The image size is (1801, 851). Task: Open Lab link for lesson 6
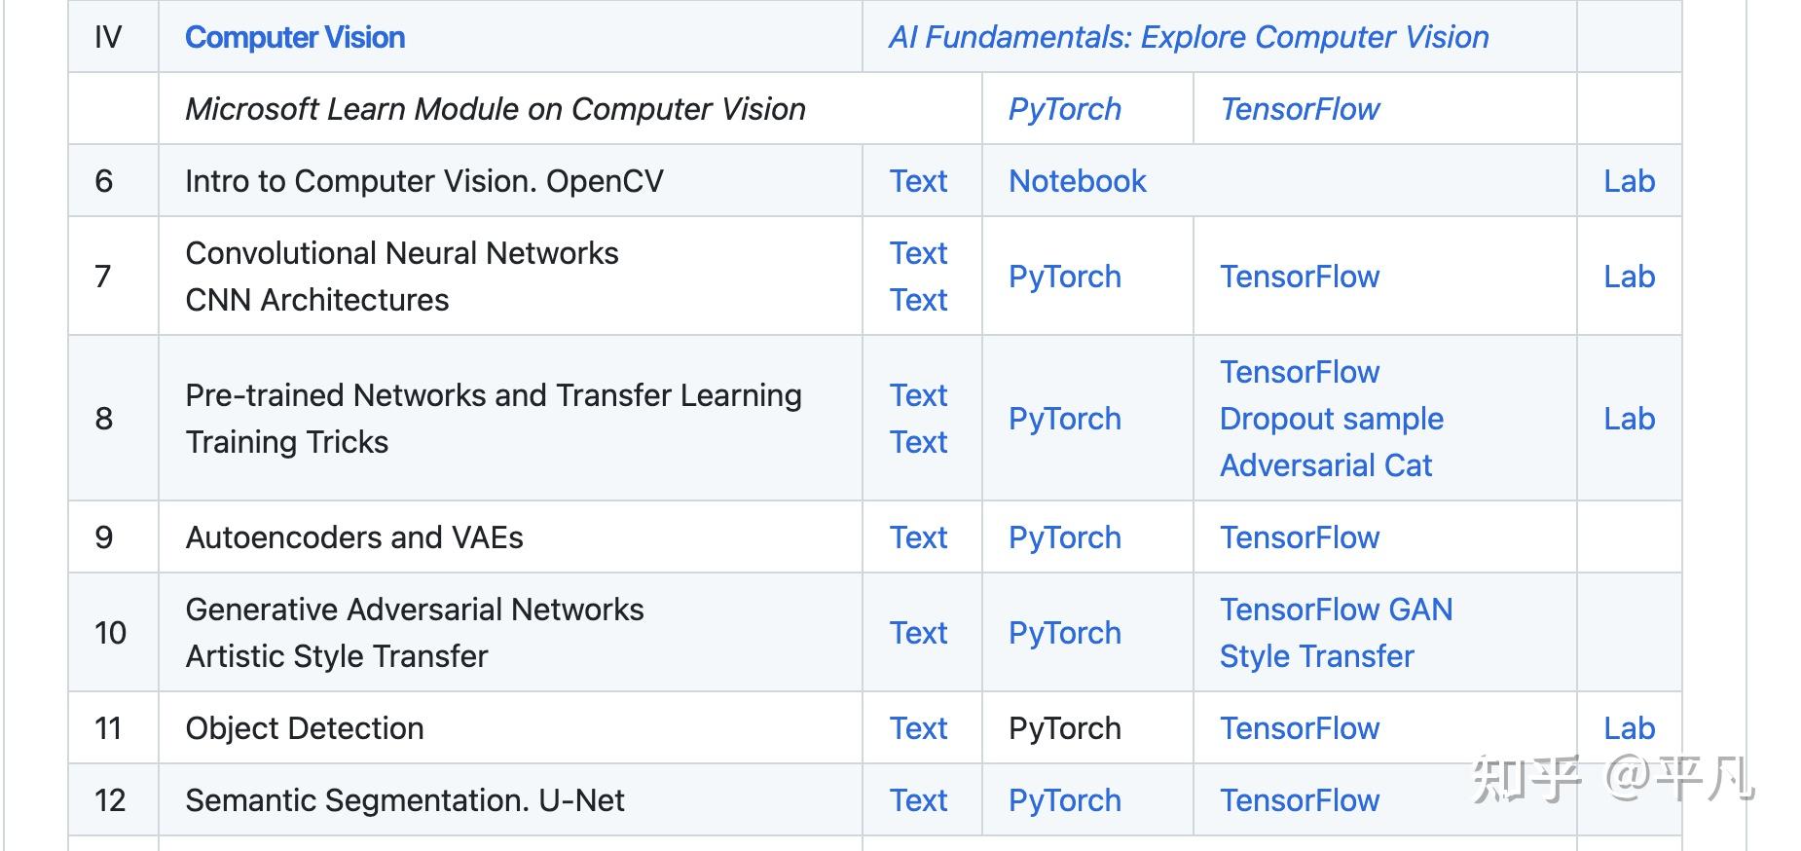(1629, 181)
